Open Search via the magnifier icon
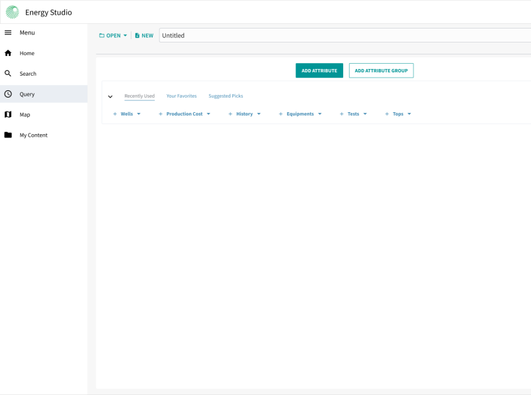The image size is (531, 395). (9, 73)
